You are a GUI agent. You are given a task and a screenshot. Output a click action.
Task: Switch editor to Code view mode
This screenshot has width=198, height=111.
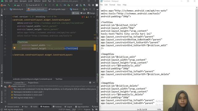tap(75, 13)
